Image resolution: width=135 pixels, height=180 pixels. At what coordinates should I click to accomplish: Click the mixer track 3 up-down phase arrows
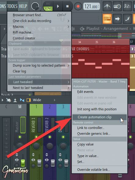[60, 155]
